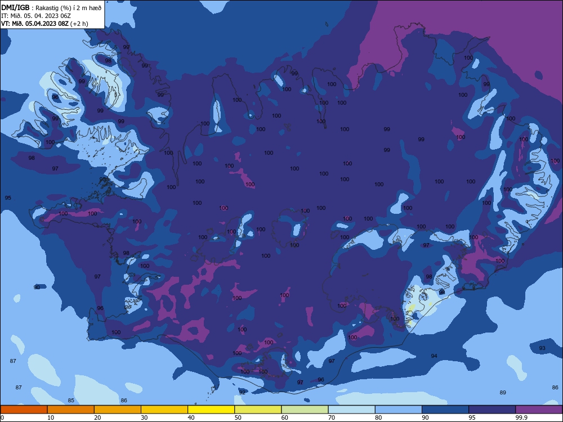Click the map value '85' over the sea
563x422 pixels.
click(71, 400)
